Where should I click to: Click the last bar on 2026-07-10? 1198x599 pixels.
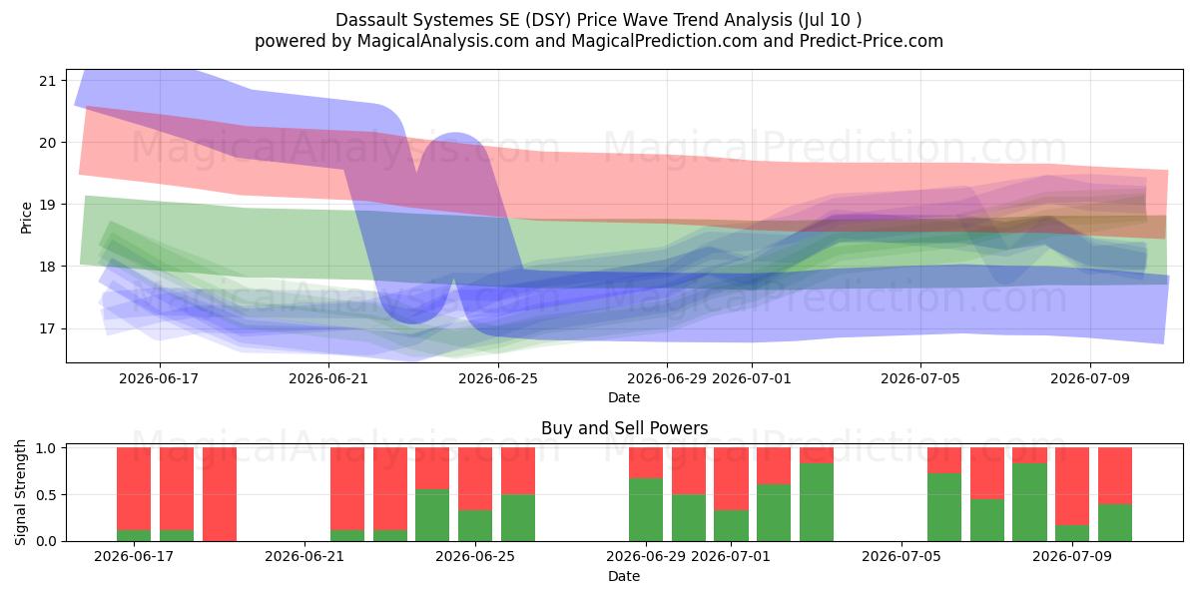pos(1115,494)
